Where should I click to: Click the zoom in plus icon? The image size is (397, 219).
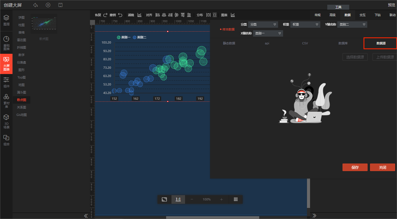coord(221,199)
